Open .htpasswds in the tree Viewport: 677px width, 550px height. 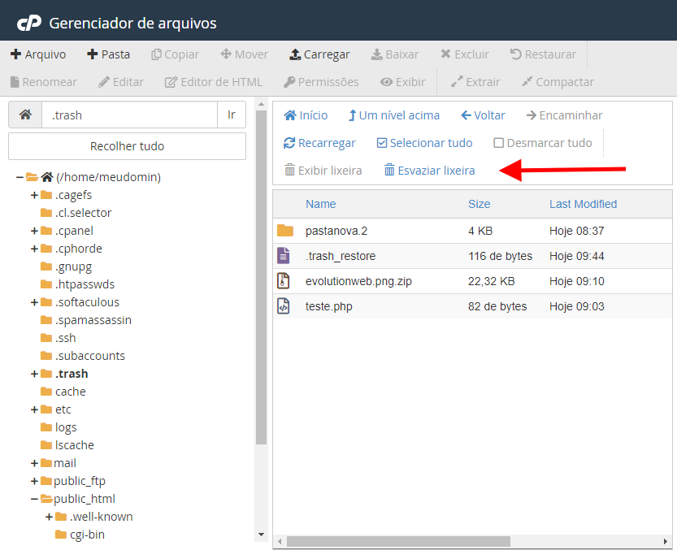click(x=85, y=284)
